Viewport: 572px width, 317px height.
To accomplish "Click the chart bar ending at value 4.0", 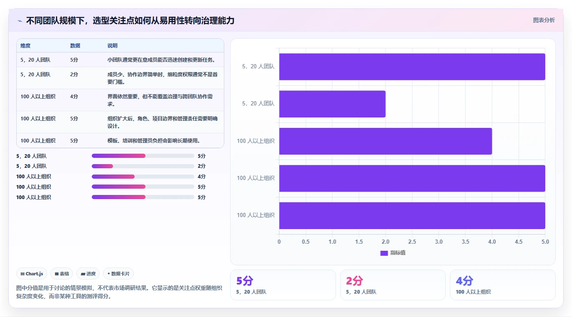I will point(386,141).
